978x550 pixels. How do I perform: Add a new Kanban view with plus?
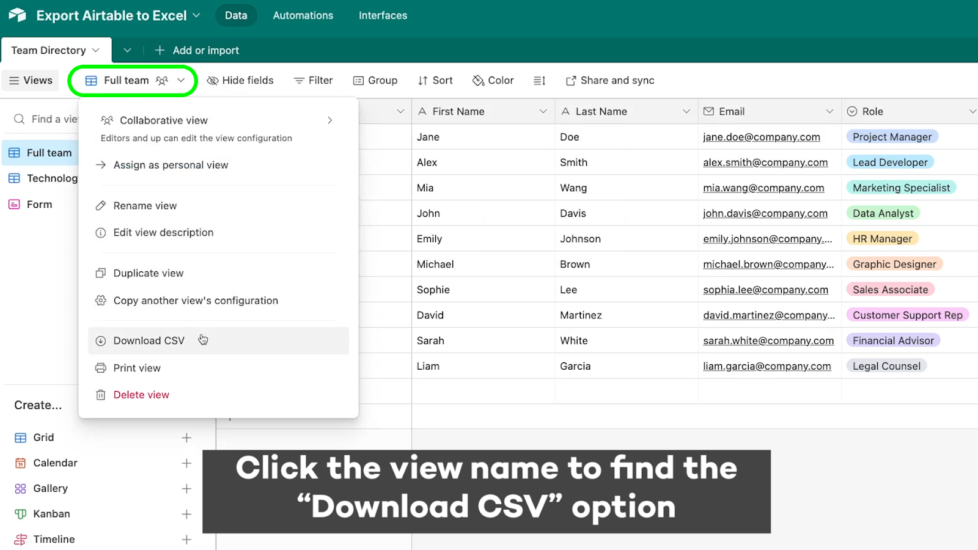(x=186, y=515)
